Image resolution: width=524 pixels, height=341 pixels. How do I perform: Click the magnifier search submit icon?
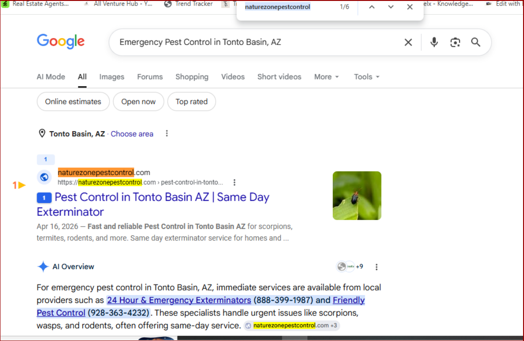click(x=475, y=42)
